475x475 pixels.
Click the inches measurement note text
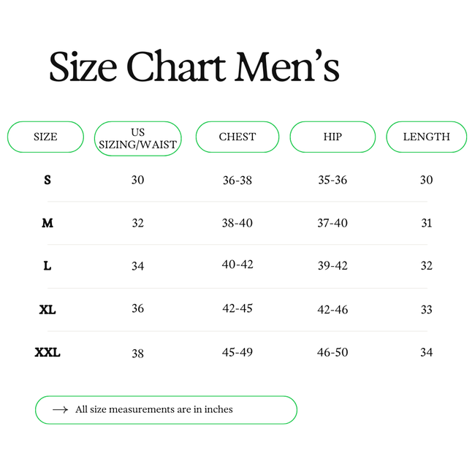coord(154,410)
